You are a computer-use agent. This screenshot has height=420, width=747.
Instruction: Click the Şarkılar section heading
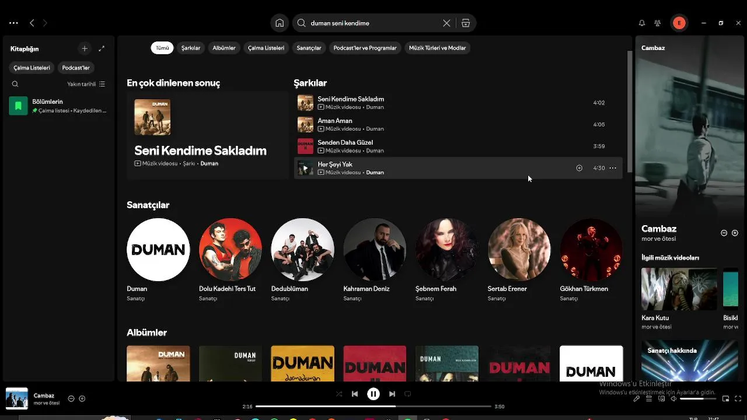pos(310,83)
